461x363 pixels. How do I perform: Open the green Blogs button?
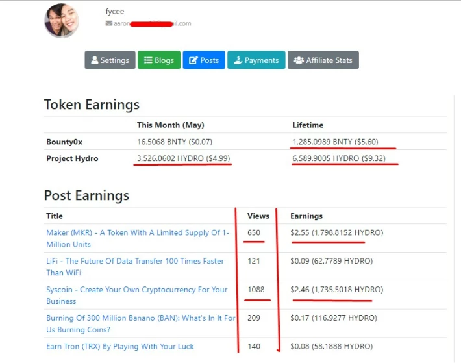point(159,60)
